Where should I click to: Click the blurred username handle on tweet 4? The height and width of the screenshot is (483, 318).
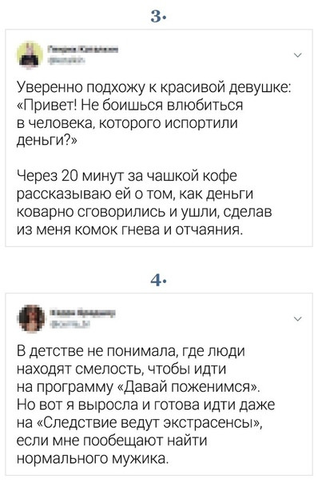70,324
